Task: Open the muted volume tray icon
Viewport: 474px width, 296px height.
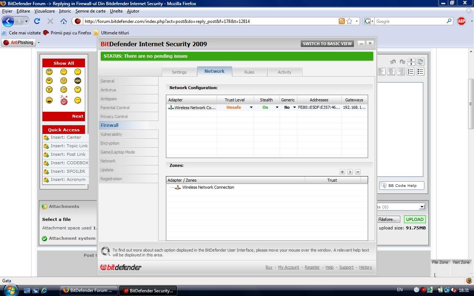Action: (x=454, y=290)
